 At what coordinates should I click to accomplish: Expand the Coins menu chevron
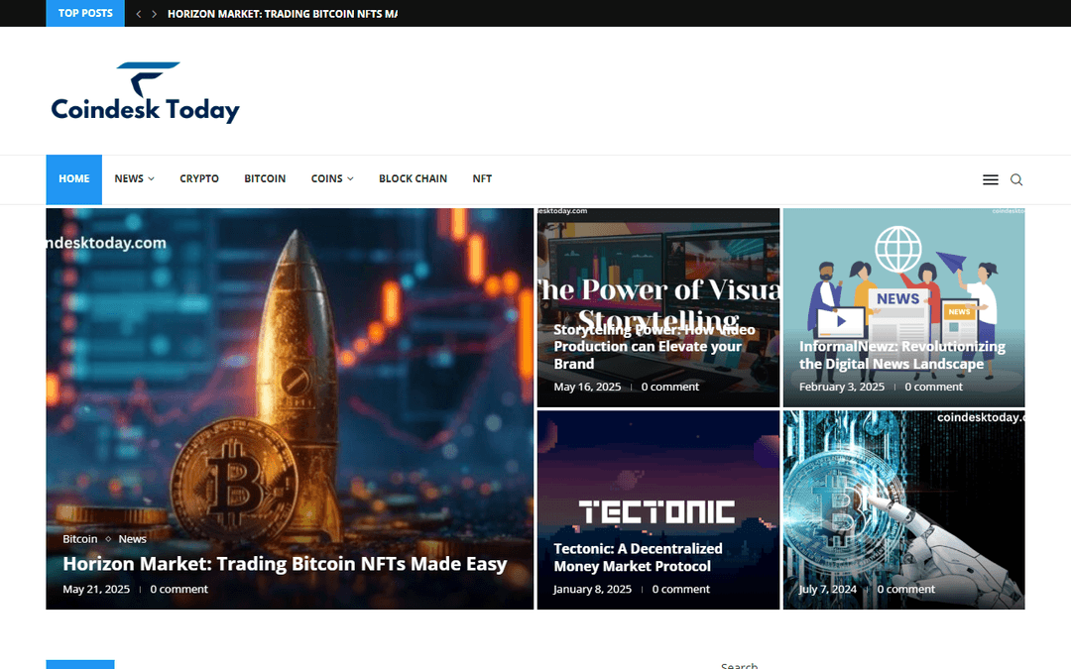pyautogui.click(x=350, y=178)
